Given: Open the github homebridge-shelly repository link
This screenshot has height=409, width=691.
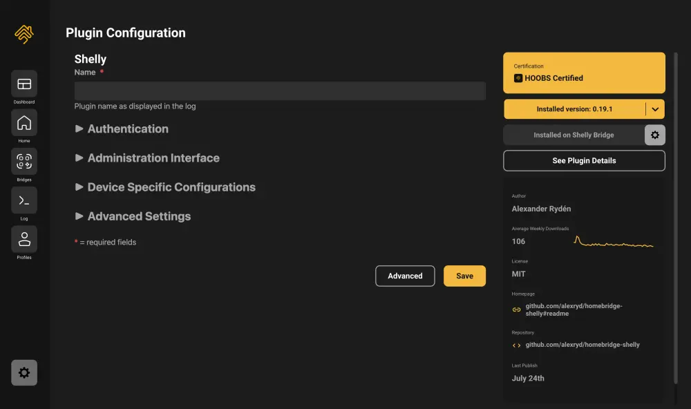Looking at the screenshot, I should [x=582, y=345].
